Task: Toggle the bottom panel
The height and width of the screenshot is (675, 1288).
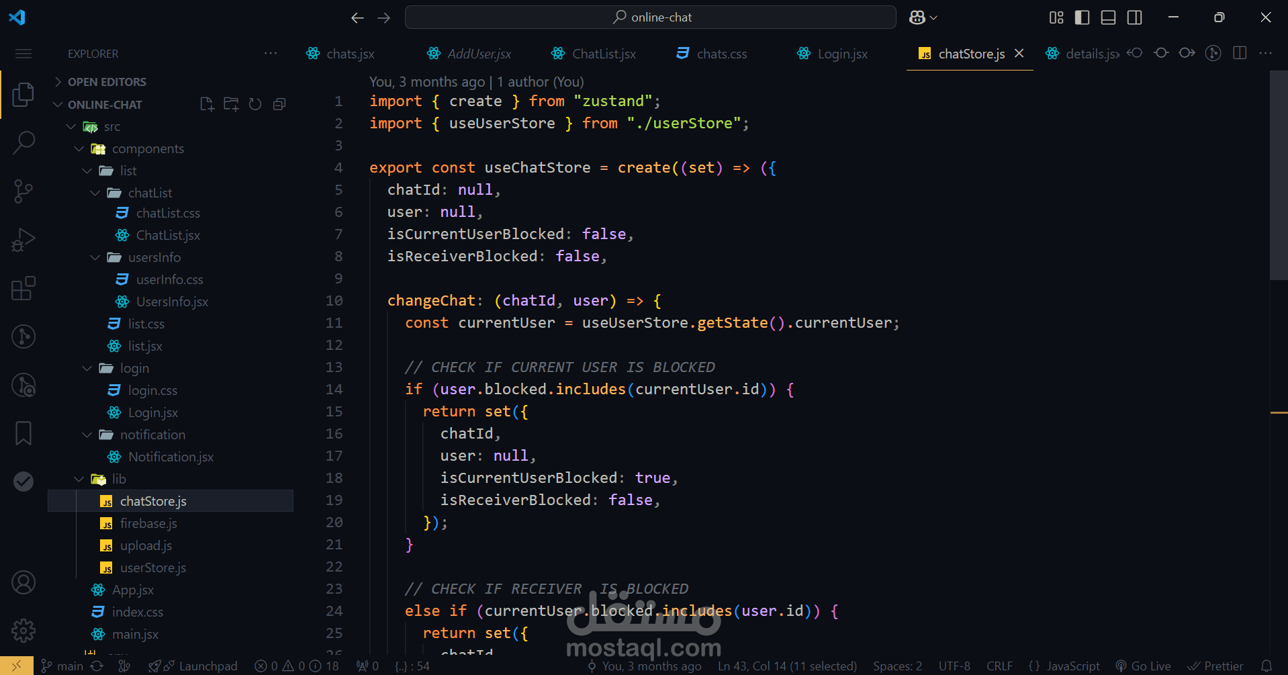Action: (x=1109, y=17)
